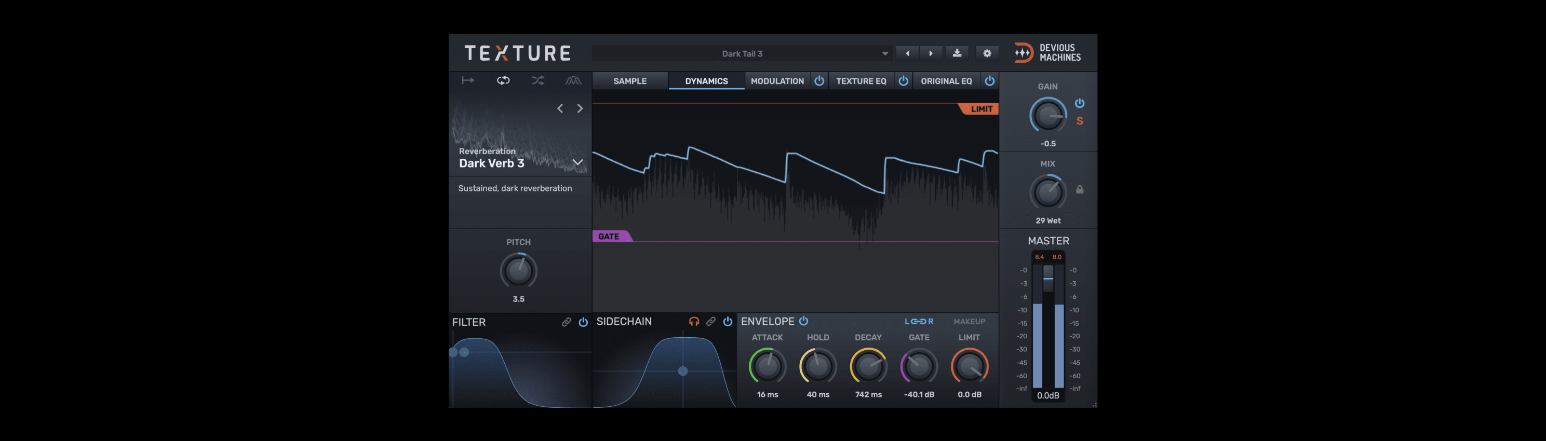Enable the loop playback mode icon
The height and width of the screenshot is (441, 1546).
click(x=503, y=80)
